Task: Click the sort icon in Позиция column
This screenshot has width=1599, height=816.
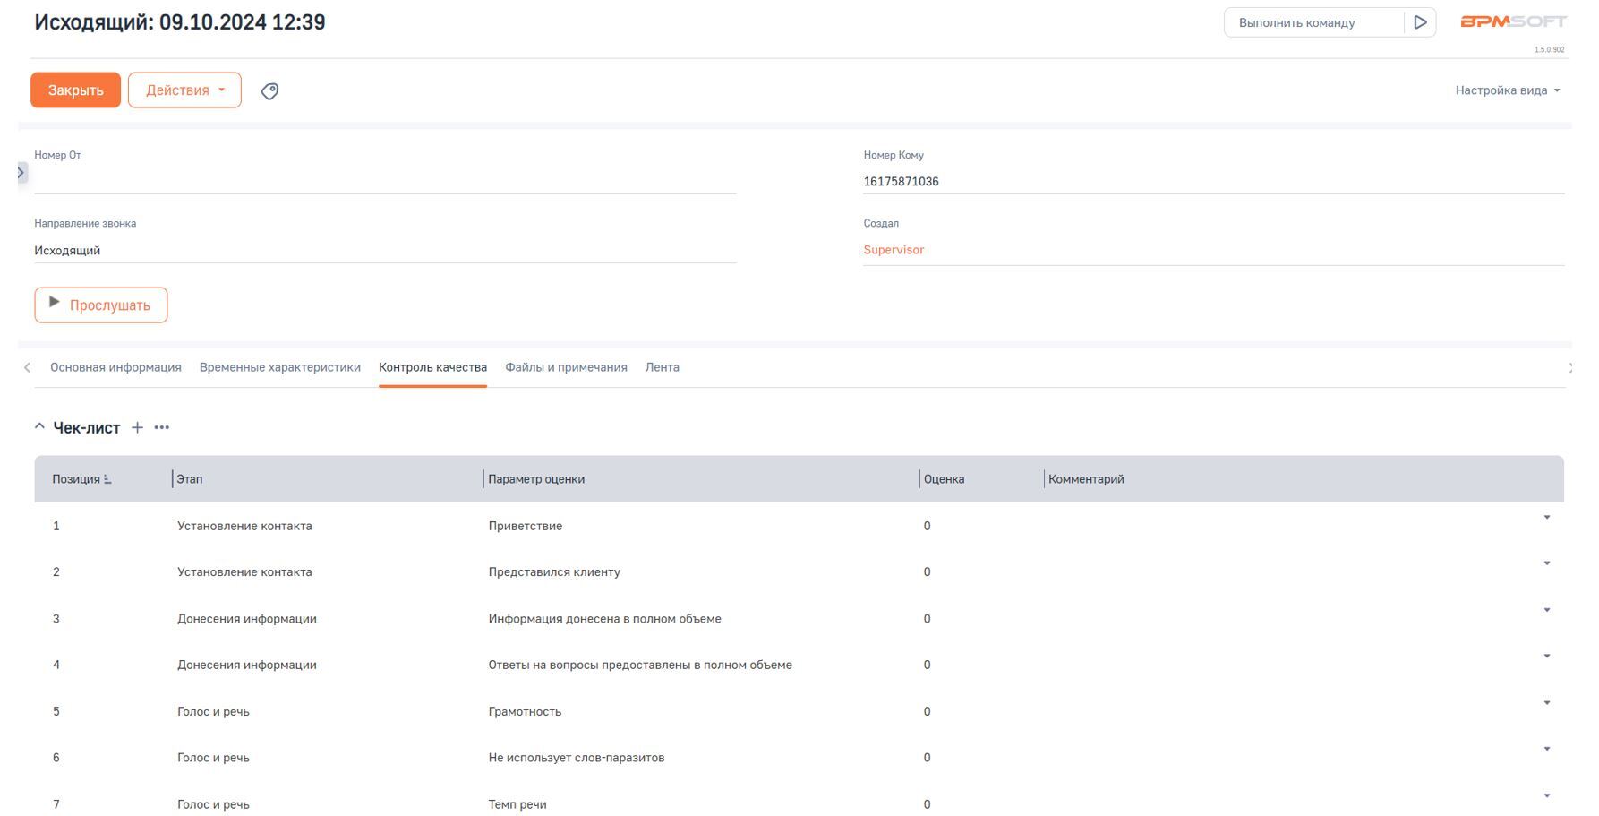Action: pos(107,480)
